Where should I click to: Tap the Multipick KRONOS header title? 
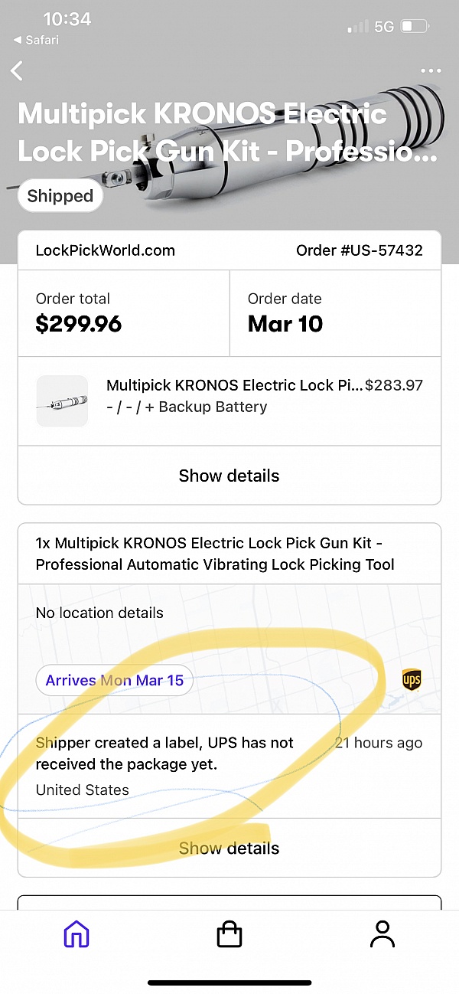(x=228, y=132)
